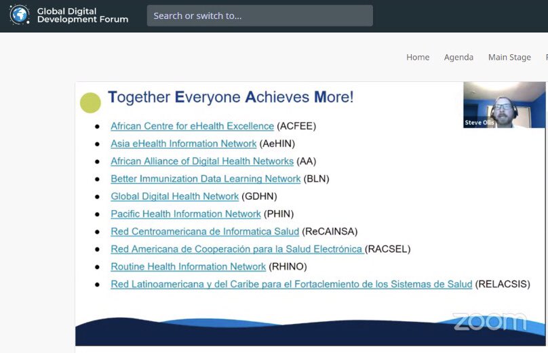This screenshot has height=353, width=548.
Task: Click the (RACSEL) acronym text
Action: pyautogui.click(x=387, y=249)
